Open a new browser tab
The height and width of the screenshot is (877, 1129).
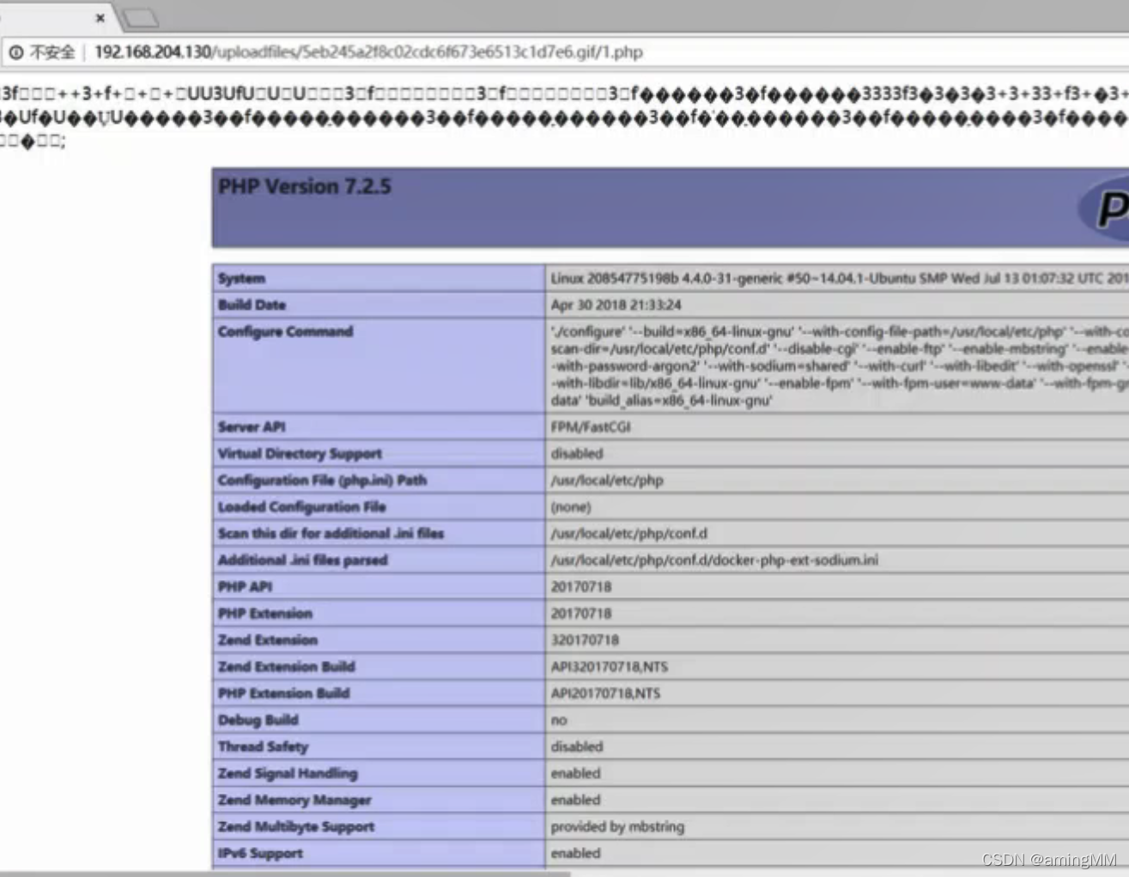pyautogui.click(x=141, y=18)
